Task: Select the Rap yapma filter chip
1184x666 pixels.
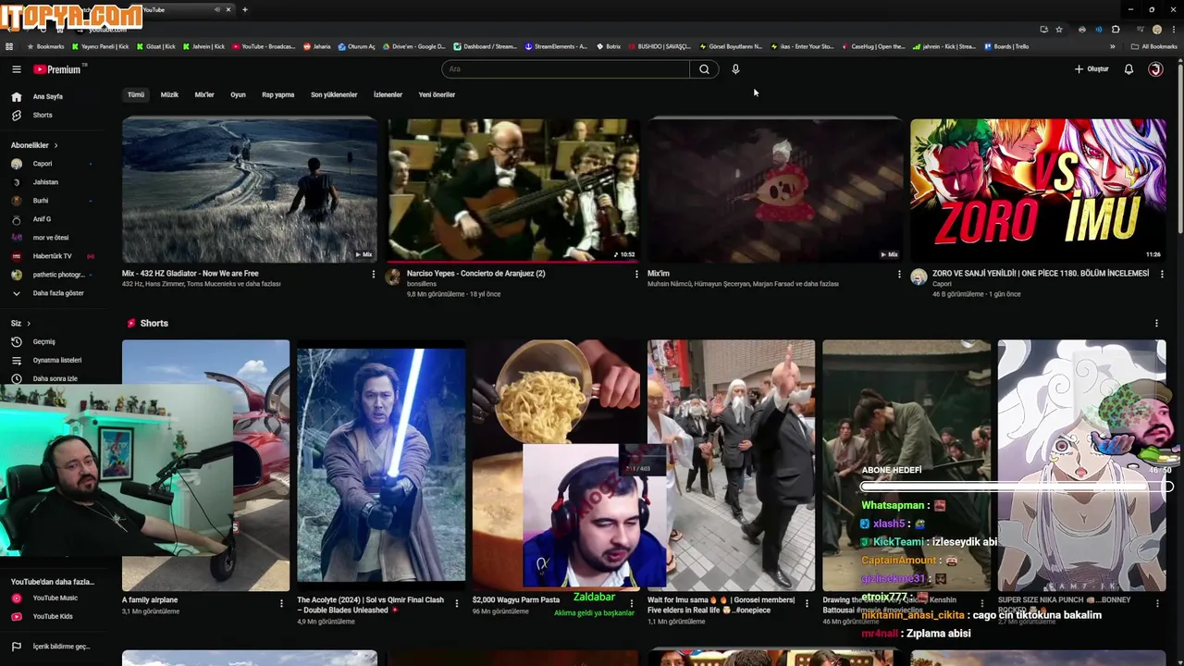Action: (x=277, y=94)
